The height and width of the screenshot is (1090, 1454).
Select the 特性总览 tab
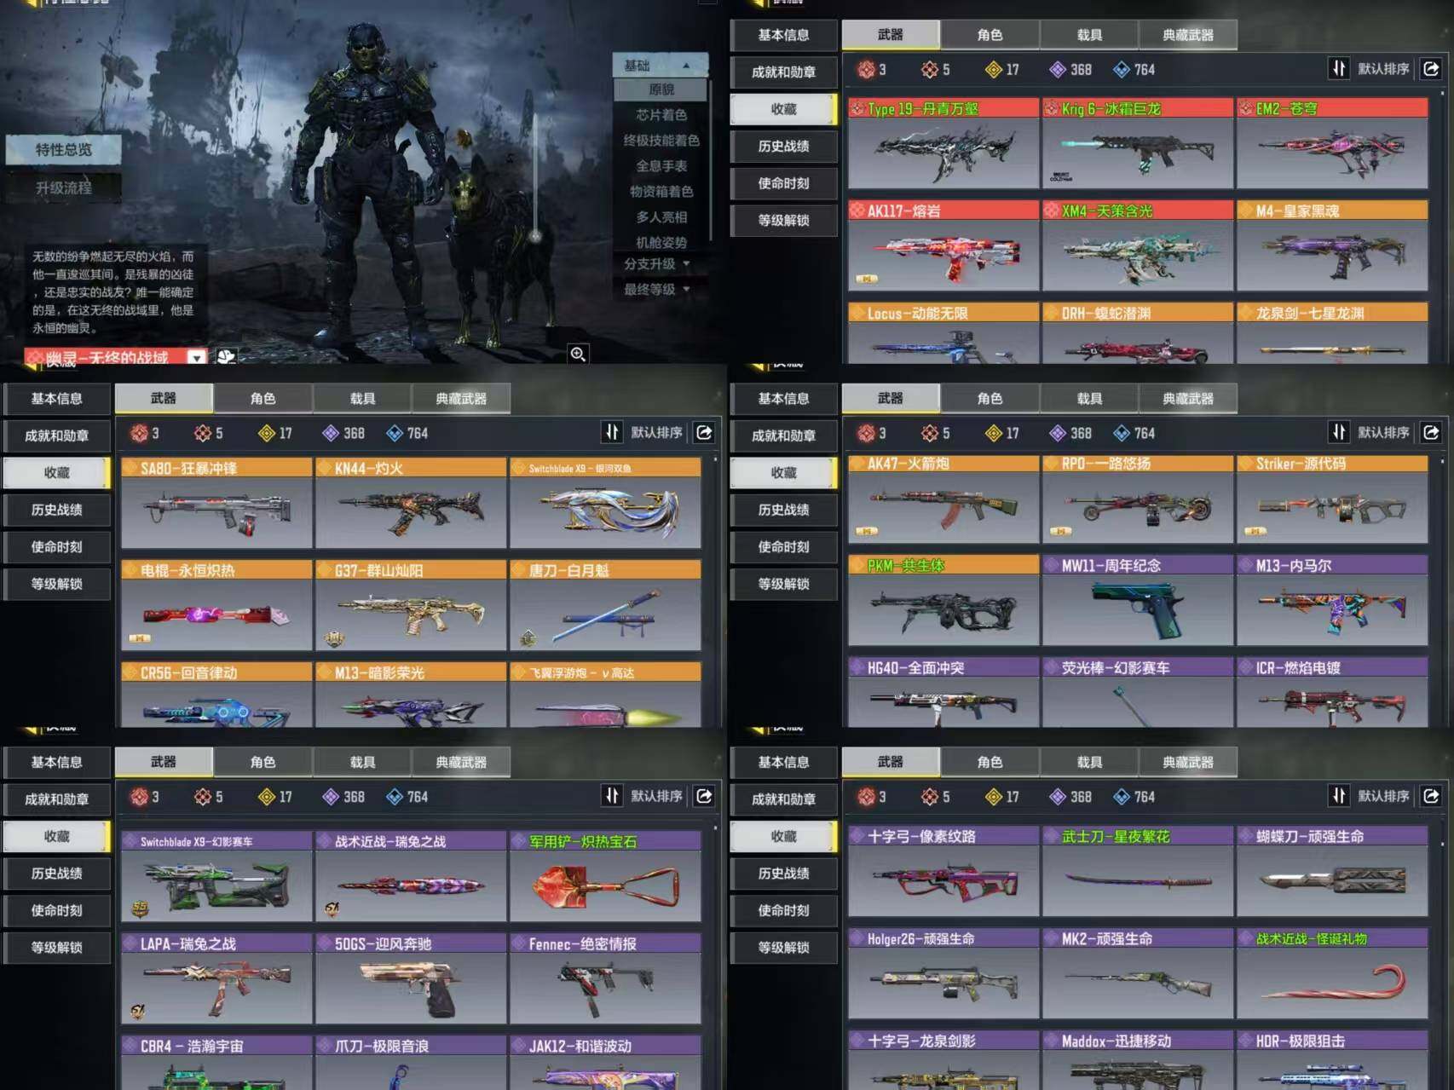(x=64, y=150)
